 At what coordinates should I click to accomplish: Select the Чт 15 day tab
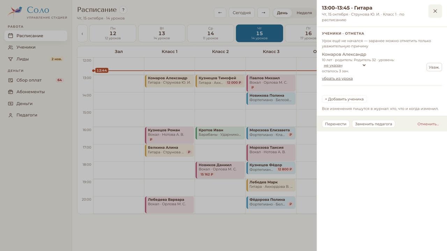pyautogui.click(x=259, y=33)
